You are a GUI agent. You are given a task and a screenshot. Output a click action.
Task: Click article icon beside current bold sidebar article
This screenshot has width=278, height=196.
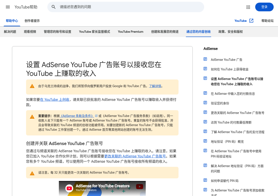(x=205, y=78)
